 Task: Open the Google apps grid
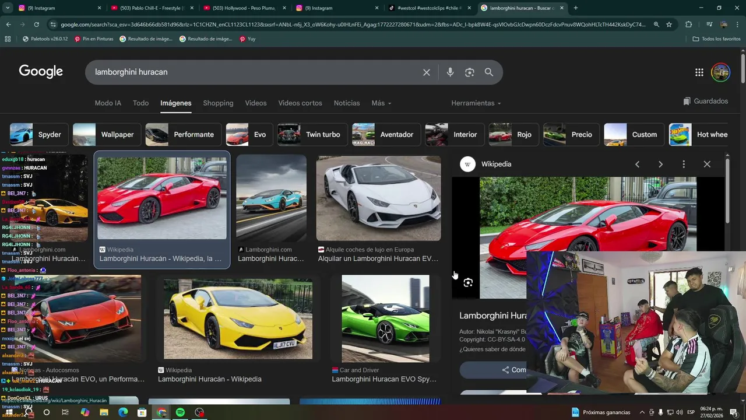[x=699, y=72]
